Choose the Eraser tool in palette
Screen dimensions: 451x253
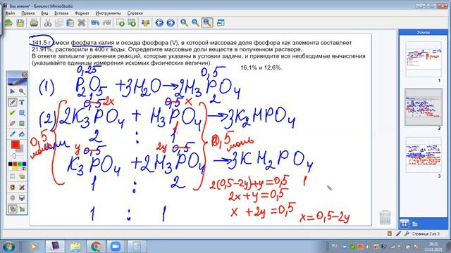13,124
